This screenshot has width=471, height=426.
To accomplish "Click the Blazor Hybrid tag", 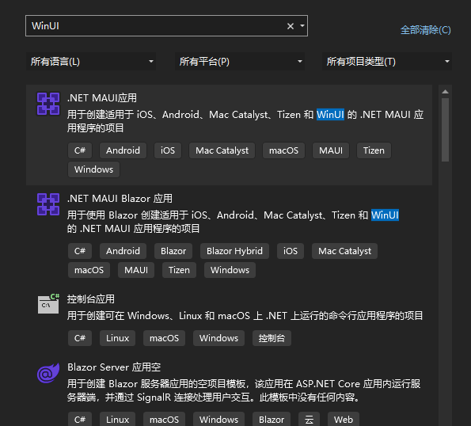I will tap(234, 251).
